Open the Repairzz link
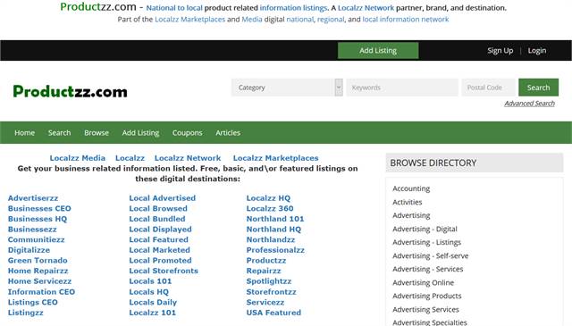572x326 pixels. point(264,271)
